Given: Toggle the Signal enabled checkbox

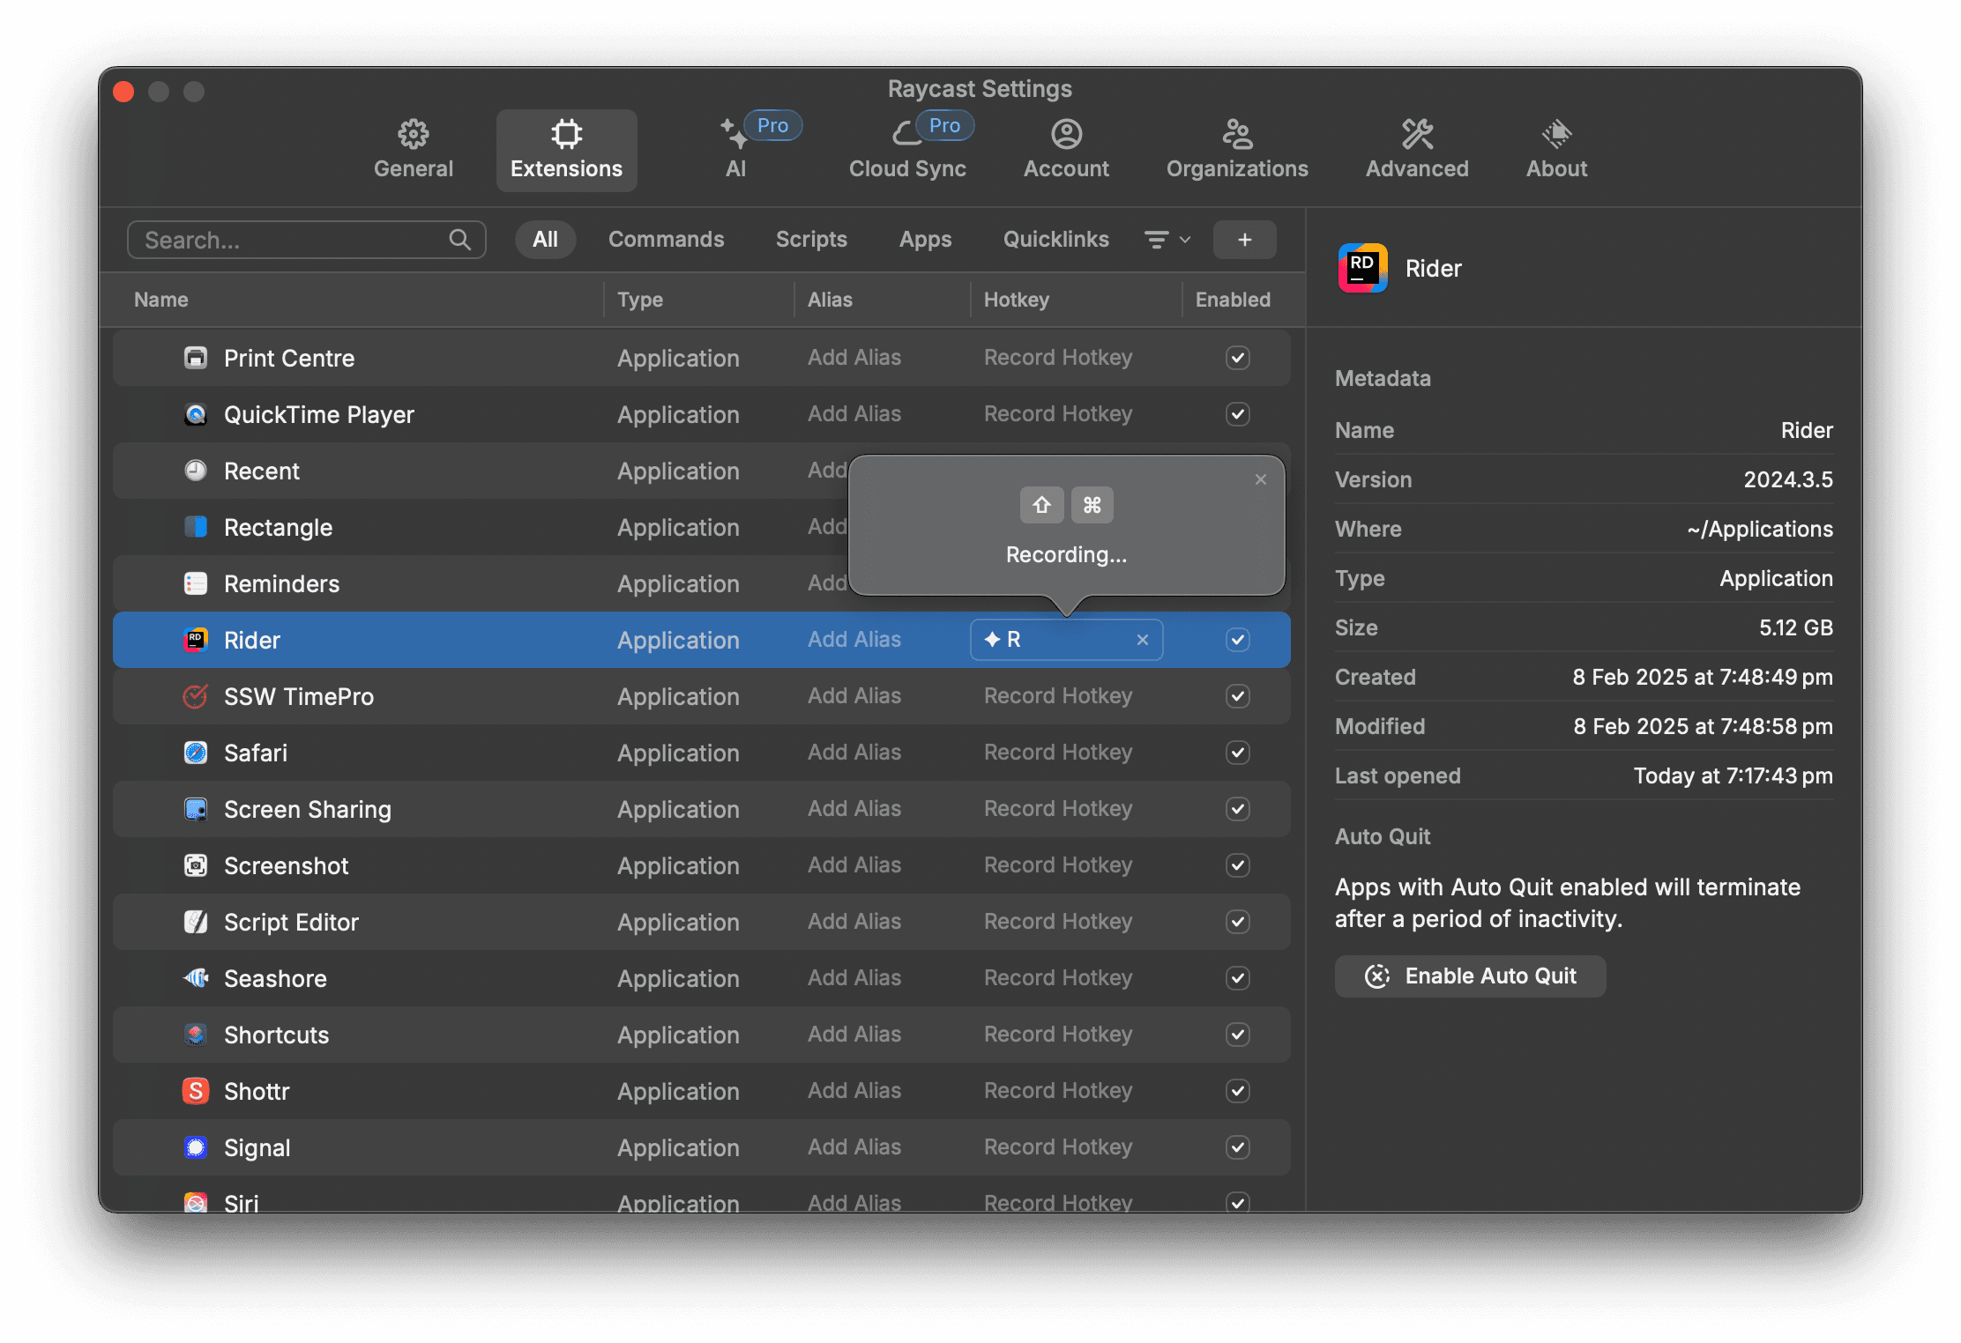Looking at the screenshot, I should click(1237, 1147).
